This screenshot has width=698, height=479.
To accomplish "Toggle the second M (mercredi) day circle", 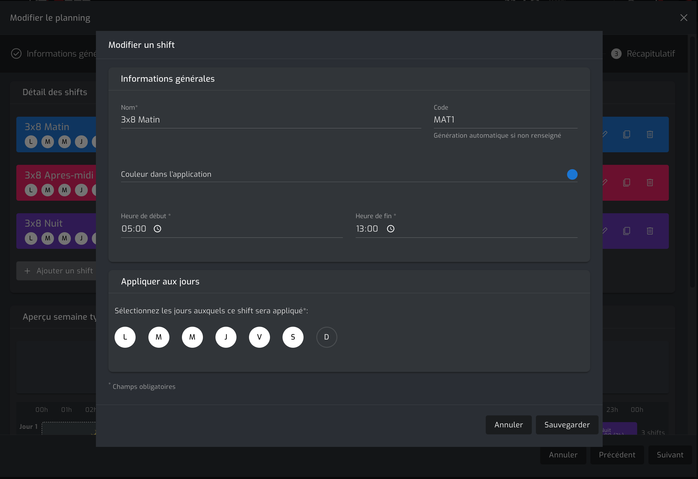I will 192,337.
